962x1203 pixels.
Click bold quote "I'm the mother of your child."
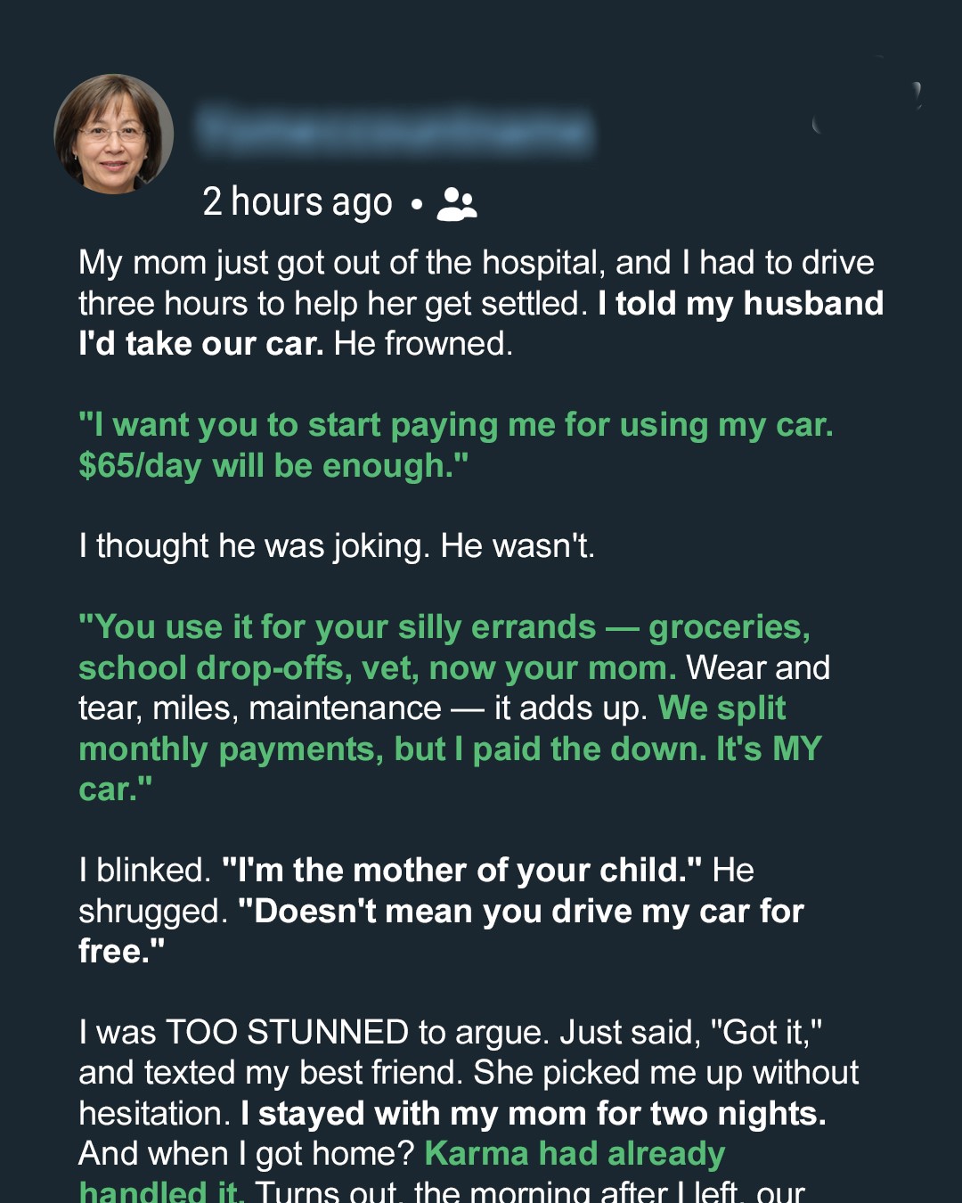pos(461,871)
